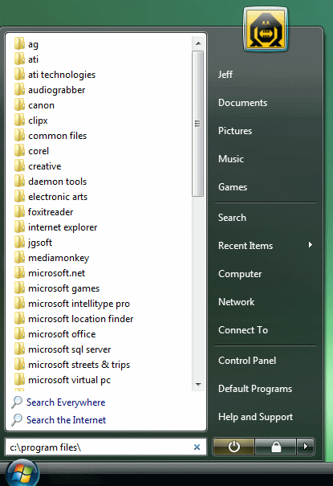Click the corel folder icon
The width and height of the screenshot is (333, 486).
(19, 150)
